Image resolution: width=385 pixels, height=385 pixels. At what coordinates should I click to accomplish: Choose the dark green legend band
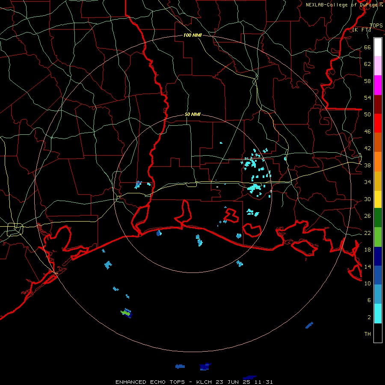pos(378,218)
